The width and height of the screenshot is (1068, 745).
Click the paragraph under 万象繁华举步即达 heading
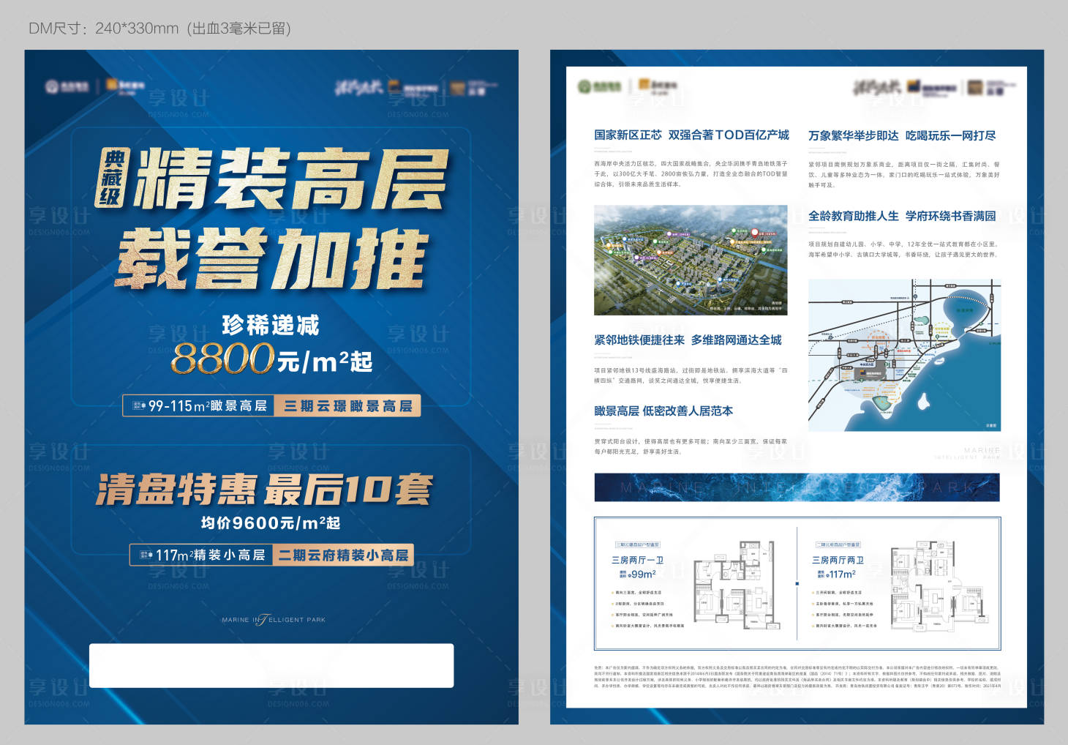click(903, 175)
